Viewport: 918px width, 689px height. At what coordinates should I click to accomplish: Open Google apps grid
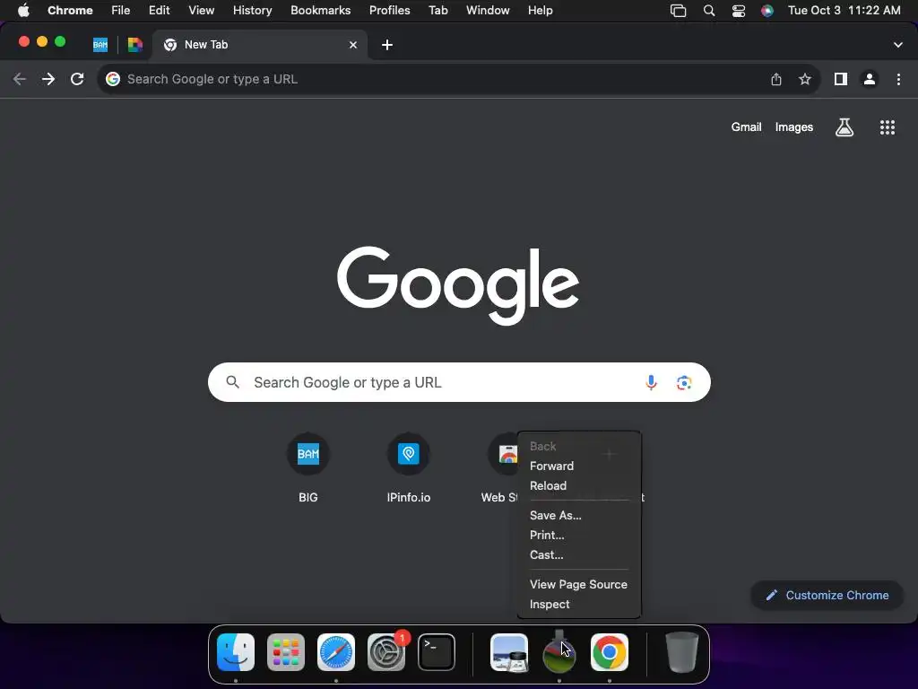[887, 127]
